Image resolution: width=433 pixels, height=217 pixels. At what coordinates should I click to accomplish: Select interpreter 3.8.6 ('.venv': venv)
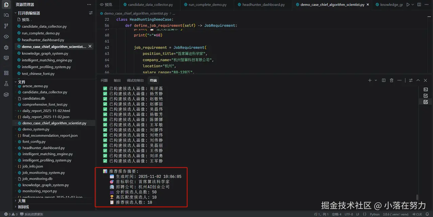pos(395,214)
